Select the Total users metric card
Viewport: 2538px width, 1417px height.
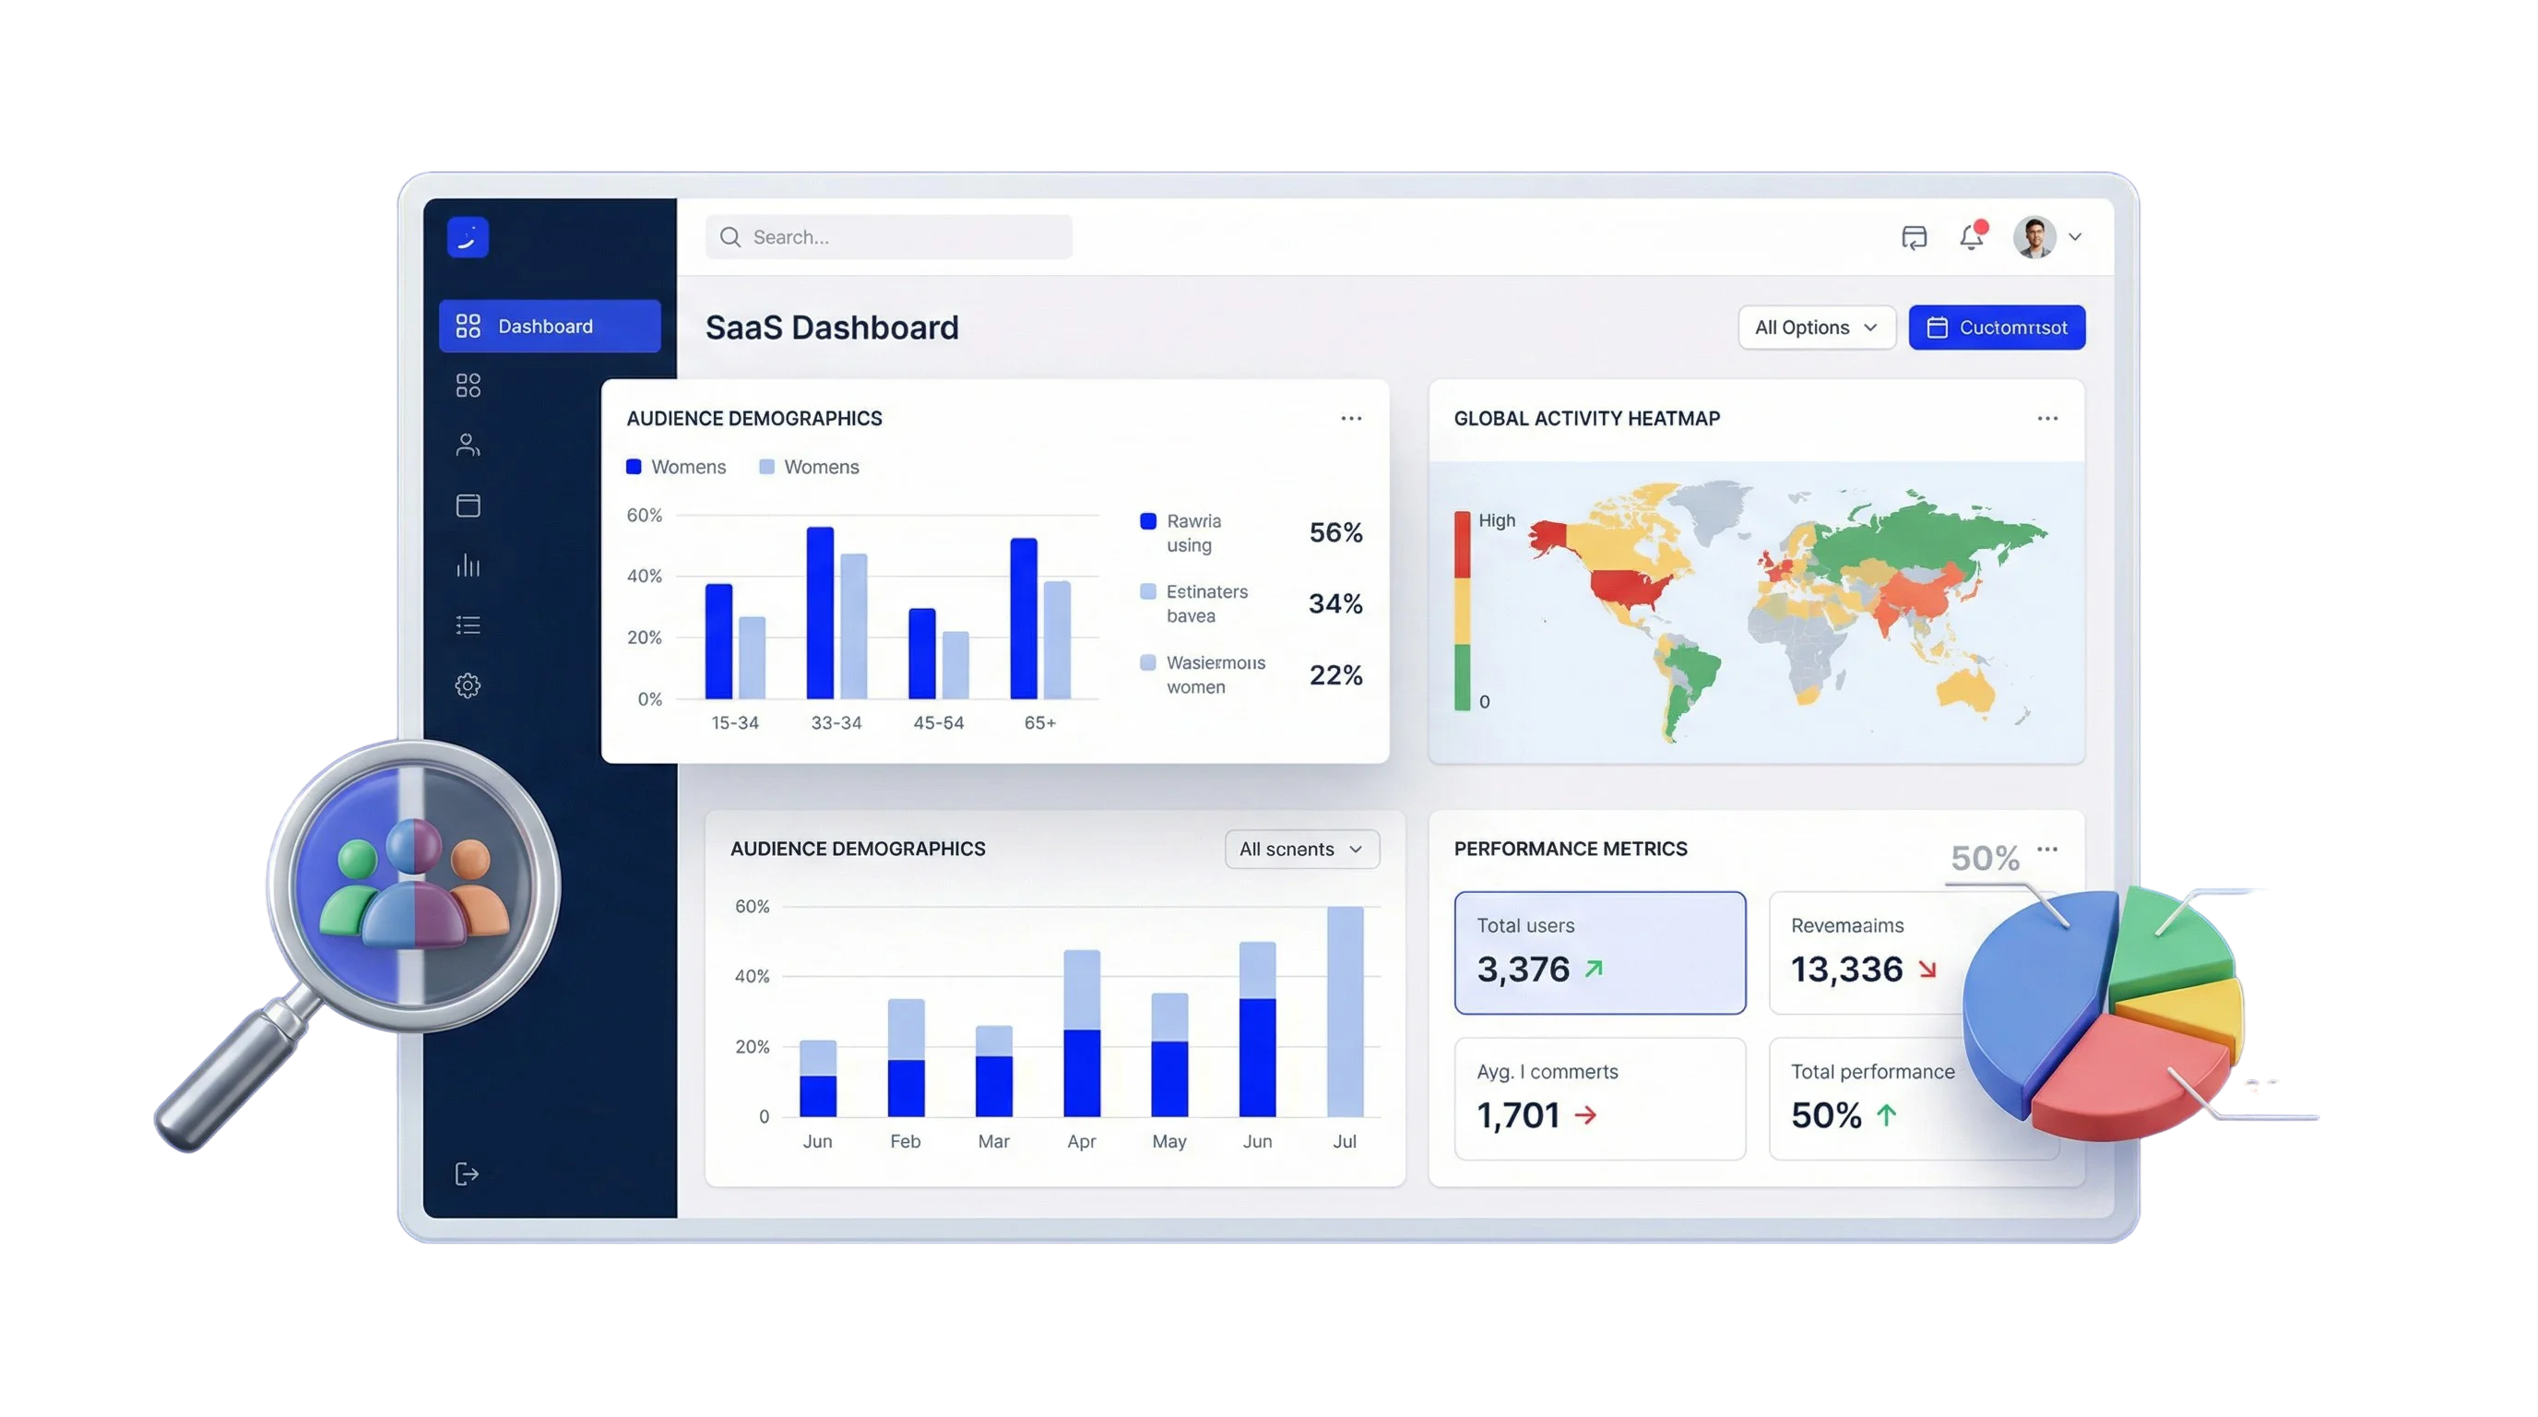(x=1599, y=952)
